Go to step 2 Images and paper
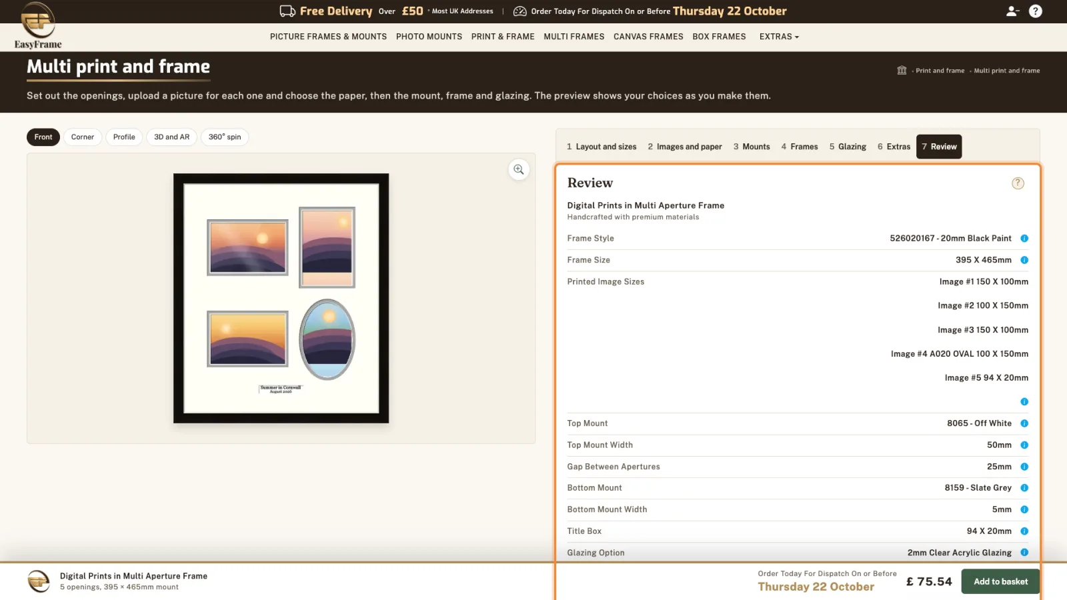This screenshot has height=600, width=1067. (685, 147)
